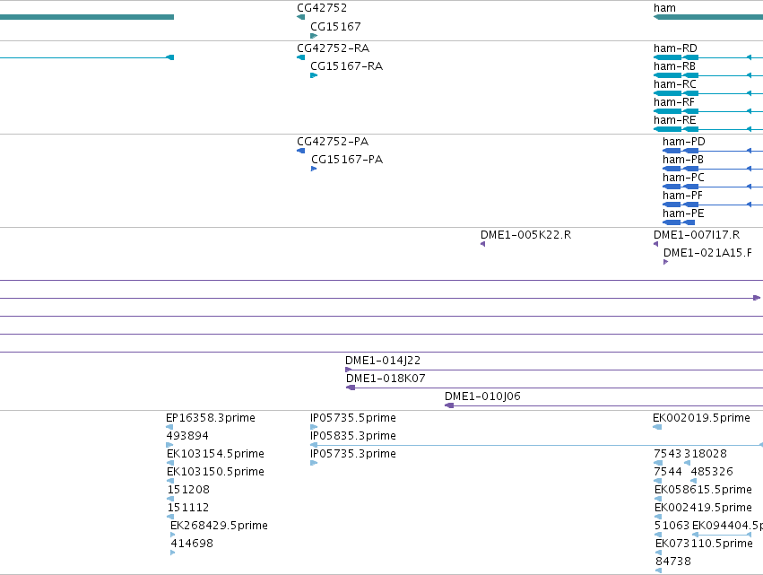Select BAC end DME1-021A15.F
This screenshot has height=575, width=763.
coord(707,253)
